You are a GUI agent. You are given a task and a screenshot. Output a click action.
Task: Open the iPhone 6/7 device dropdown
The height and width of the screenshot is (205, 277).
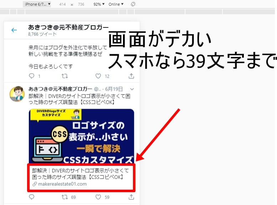click(37, 4)
